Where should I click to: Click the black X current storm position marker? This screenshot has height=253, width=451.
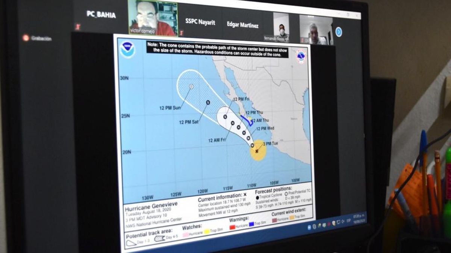pos(257,151)
